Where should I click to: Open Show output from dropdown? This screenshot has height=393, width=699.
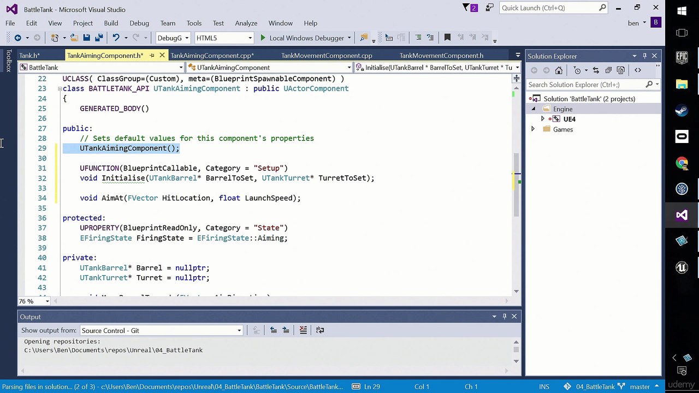(161, 330)
